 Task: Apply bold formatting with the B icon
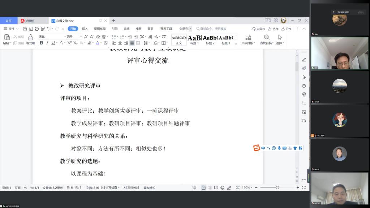pos(42,43)
